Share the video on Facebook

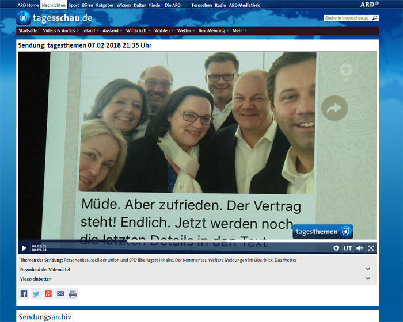point(24,293)
